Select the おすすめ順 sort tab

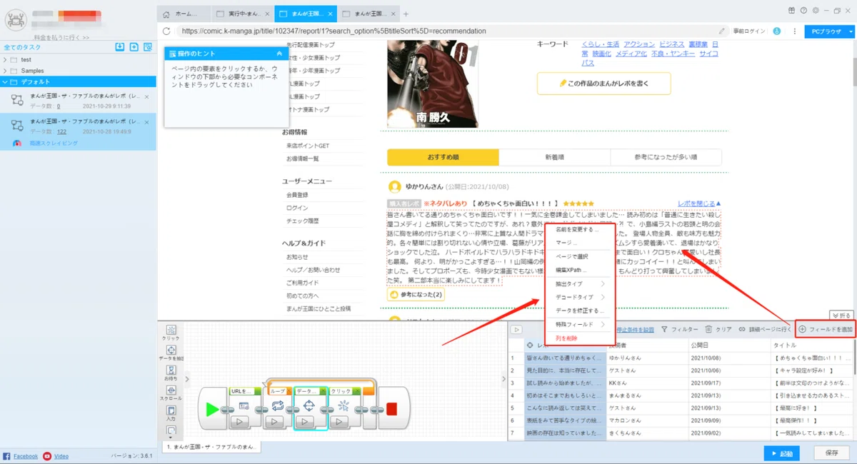point(443,157)
